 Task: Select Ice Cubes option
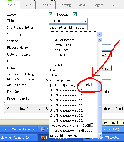[x=73, y=50]
